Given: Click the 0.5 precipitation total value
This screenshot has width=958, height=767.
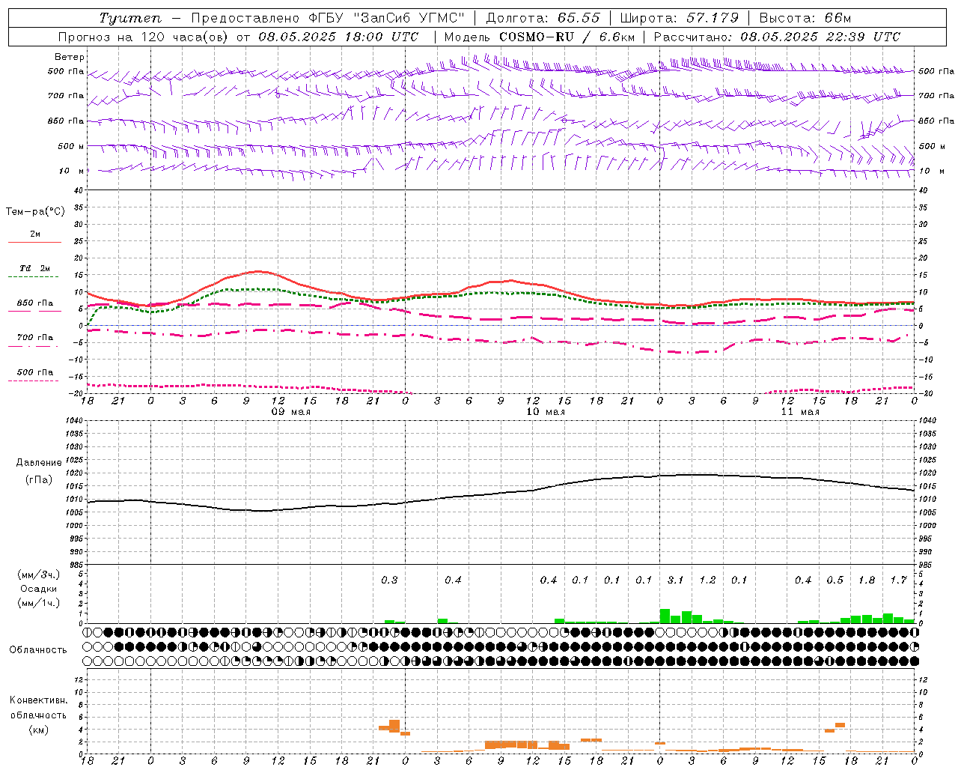Looking at the screenshot, I should 835,580.
